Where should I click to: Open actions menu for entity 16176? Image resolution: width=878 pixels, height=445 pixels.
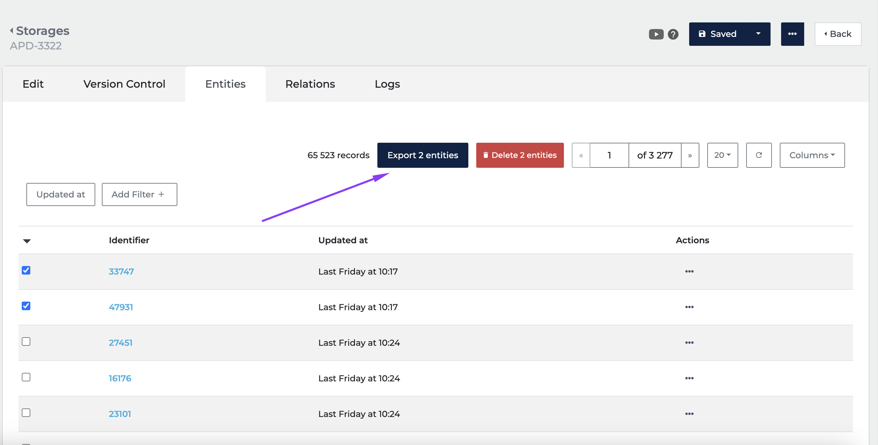coord(689,378)
